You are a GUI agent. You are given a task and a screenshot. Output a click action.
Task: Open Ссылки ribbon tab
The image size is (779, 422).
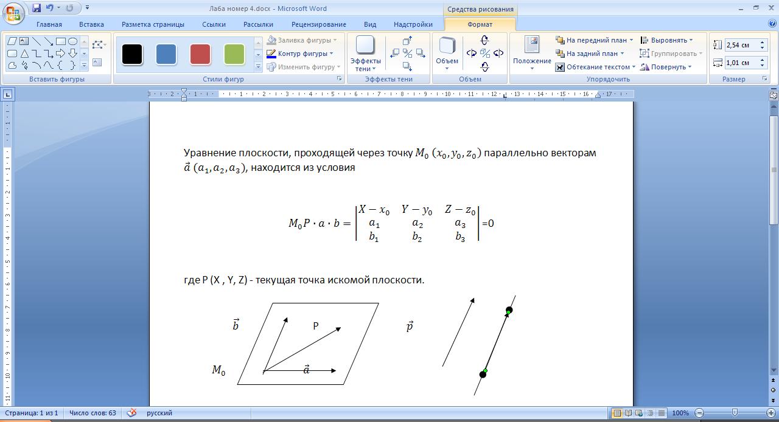click(214, 24)
